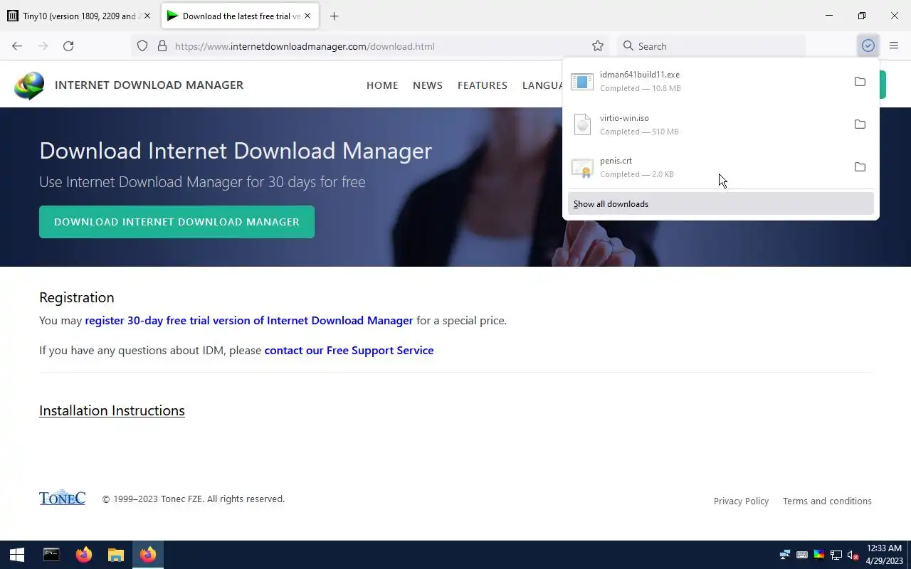Click the tracking protection shield icon
This screenshot has width=911, height=569.
[x=142, y=46]
